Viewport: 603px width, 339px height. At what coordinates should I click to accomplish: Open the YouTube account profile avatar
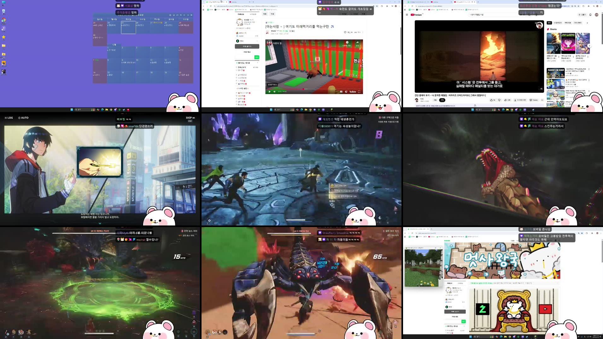(x=596, y=14)
